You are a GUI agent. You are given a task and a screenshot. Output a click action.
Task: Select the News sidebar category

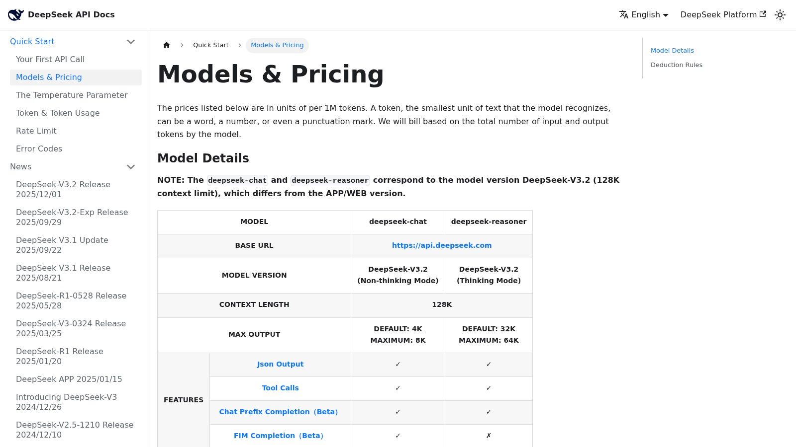[x=21, y=167]
